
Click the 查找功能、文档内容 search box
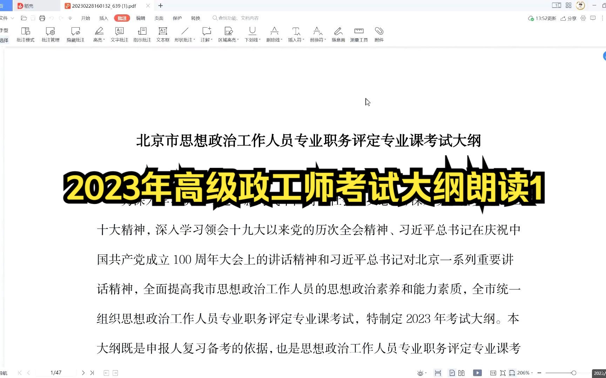(x=236, y=18)
